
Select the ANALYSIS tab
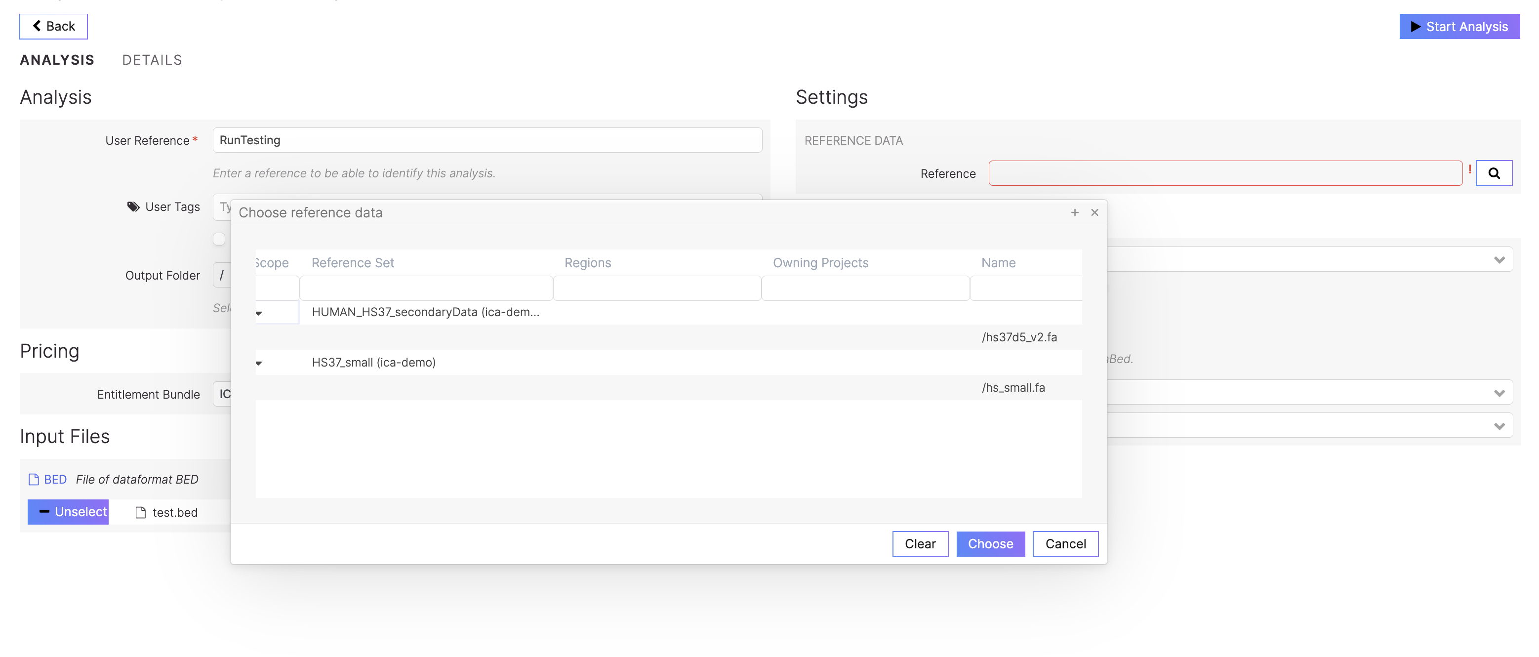click(x=57, y=60)
